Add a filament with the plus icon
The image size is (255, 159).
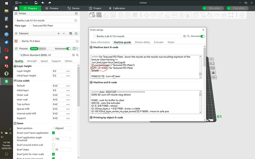point(58,34)
